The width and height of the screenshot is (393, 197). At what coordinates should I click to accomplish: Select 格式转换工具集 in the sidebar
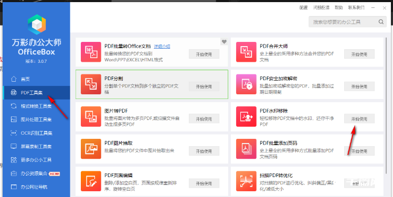pos(37,106)
